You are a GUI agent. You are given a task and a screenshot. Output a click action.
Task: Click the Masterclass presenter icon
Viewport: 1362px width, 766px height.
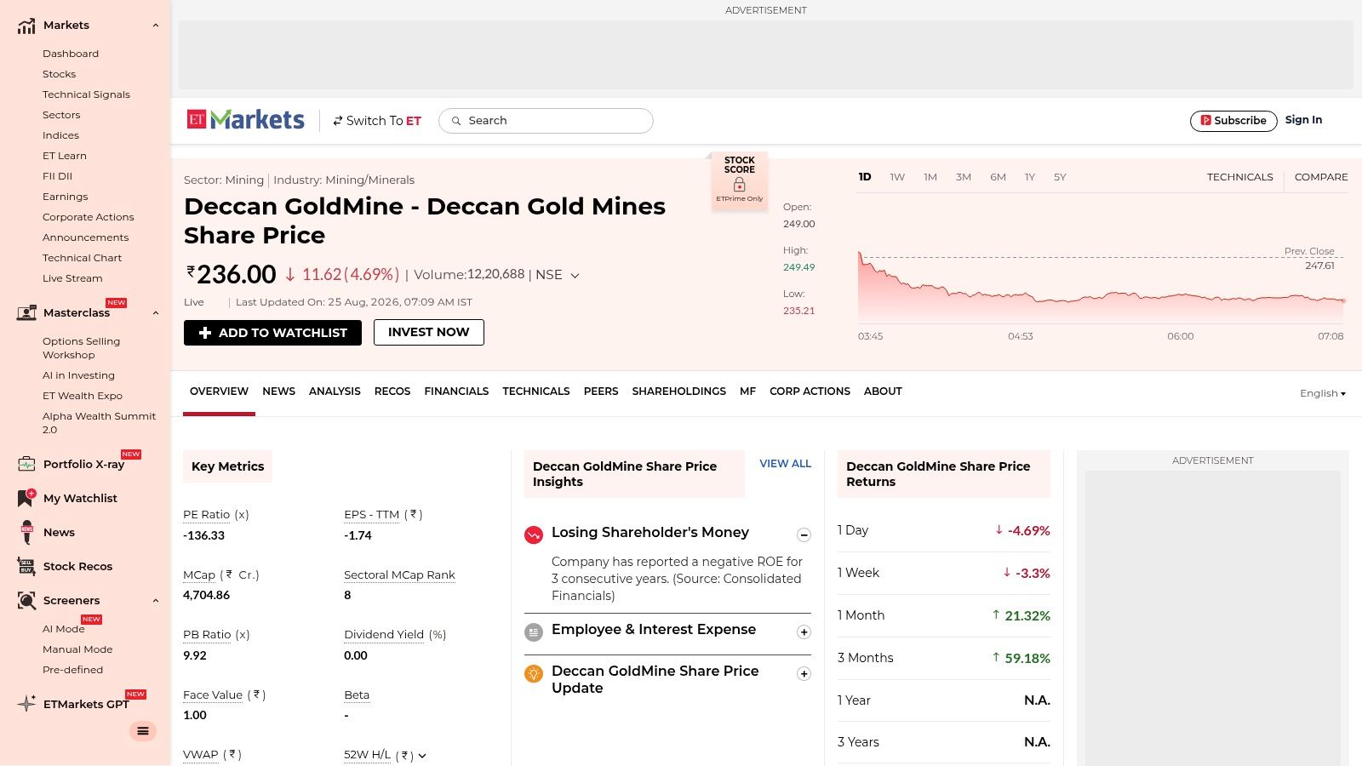(x=26, y=313)
